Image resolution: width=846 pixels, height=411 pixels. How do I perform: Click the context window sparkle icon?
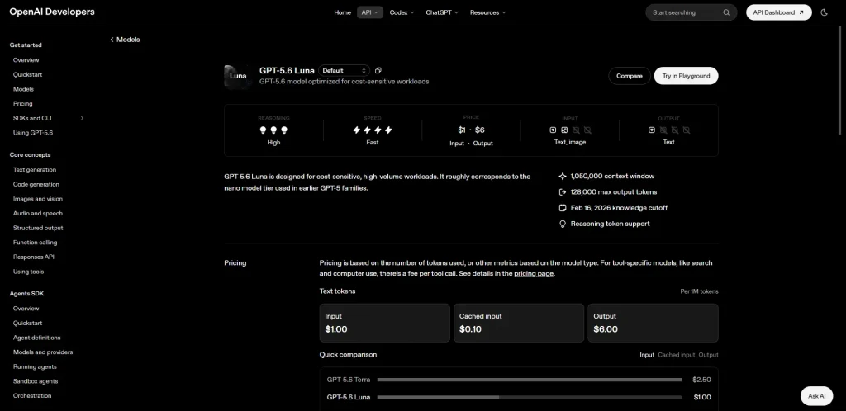(x=563, y=176)
